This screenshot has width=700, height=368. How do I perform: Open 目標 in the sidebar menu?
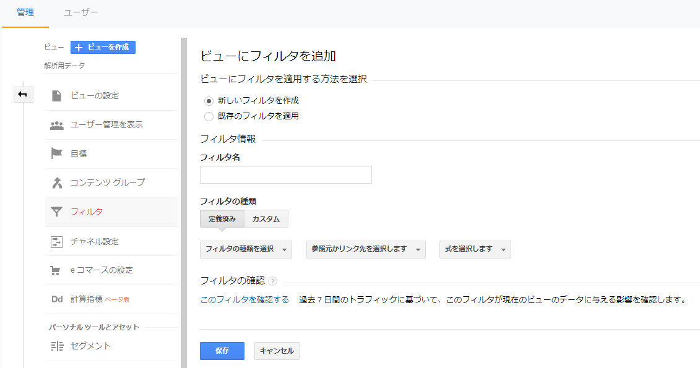point(111,154)
